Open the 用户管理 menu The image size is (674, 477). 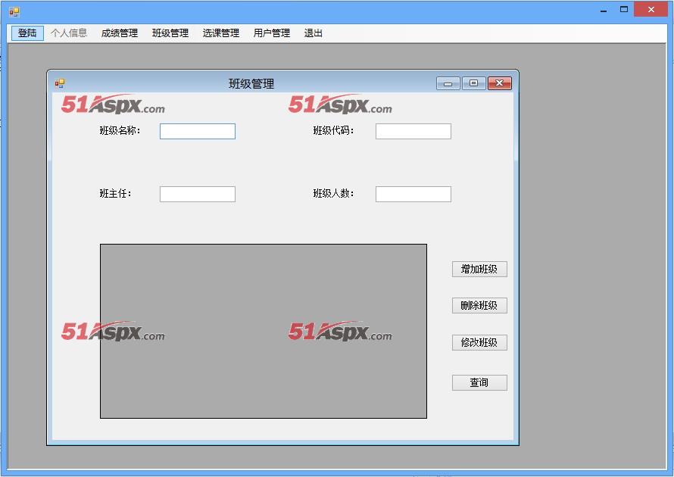272,33
